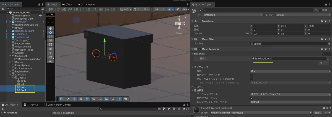Click the search-by-type icon in Project panel
The width and height of the screenshot is (332, 117).
[164, 109]
